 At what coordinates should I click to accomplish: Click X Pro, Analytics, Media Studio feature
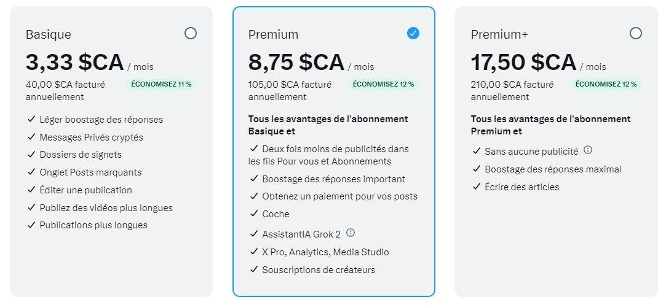click(x=325, y=252)
